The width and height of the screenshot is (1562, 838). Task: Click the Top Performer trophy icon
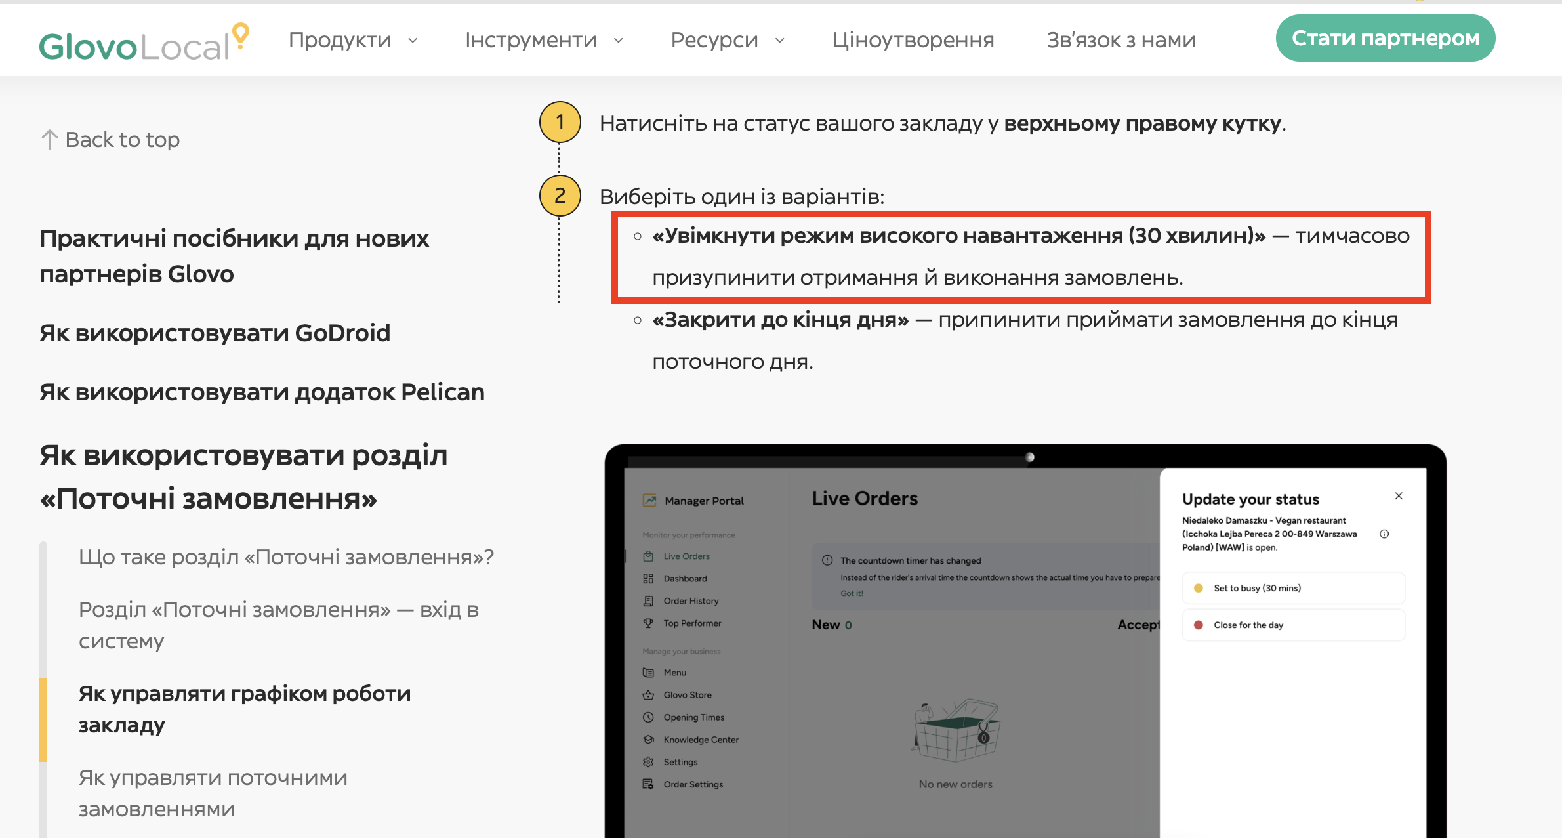648,623
